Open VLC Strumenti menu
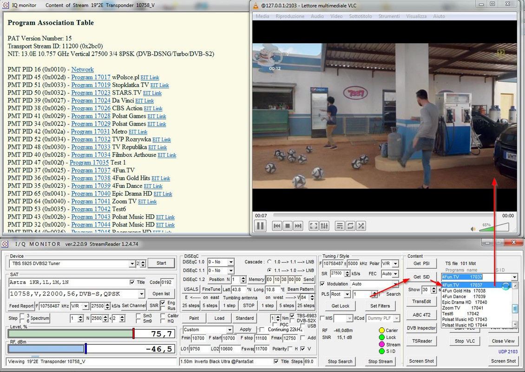Image resolution: width=525 pixels, height=372 pixels. click(x=389, y=16)
